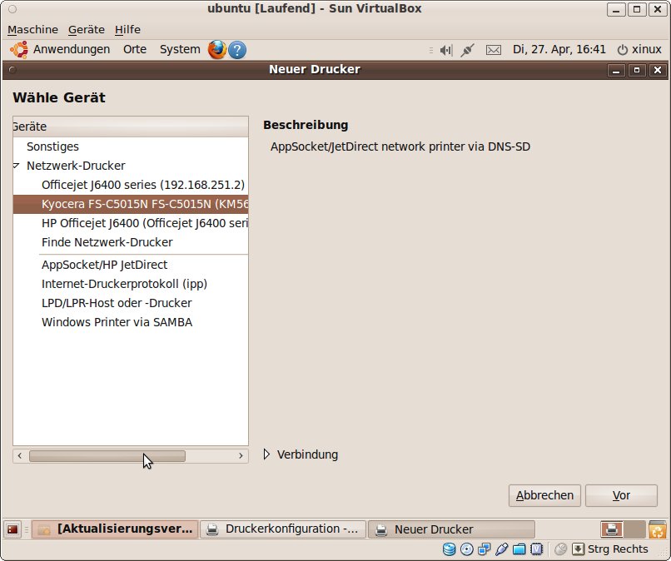This screenshot has height=561, width=671.
Task: Expand the Sonstiges device category
Action: (x=52, y=146)
